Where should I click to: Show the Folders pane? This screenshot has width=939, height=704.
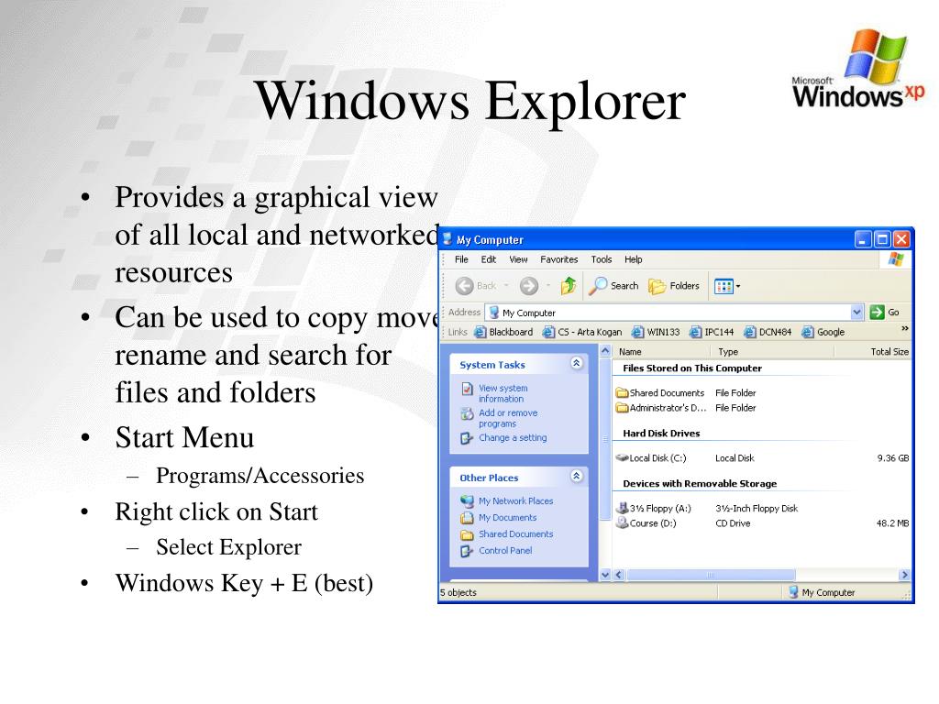tap(674, 286)
